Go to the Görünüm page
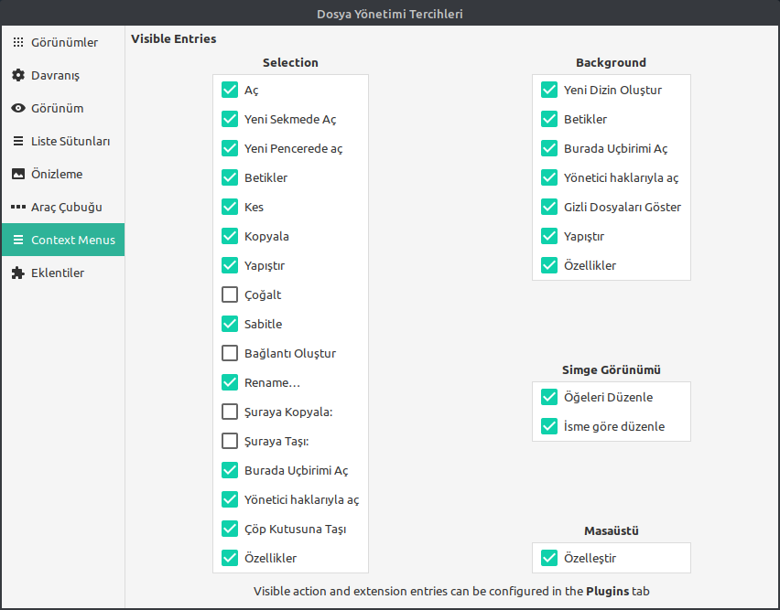Screen dimensions: 780x610 tap(63, 108)
